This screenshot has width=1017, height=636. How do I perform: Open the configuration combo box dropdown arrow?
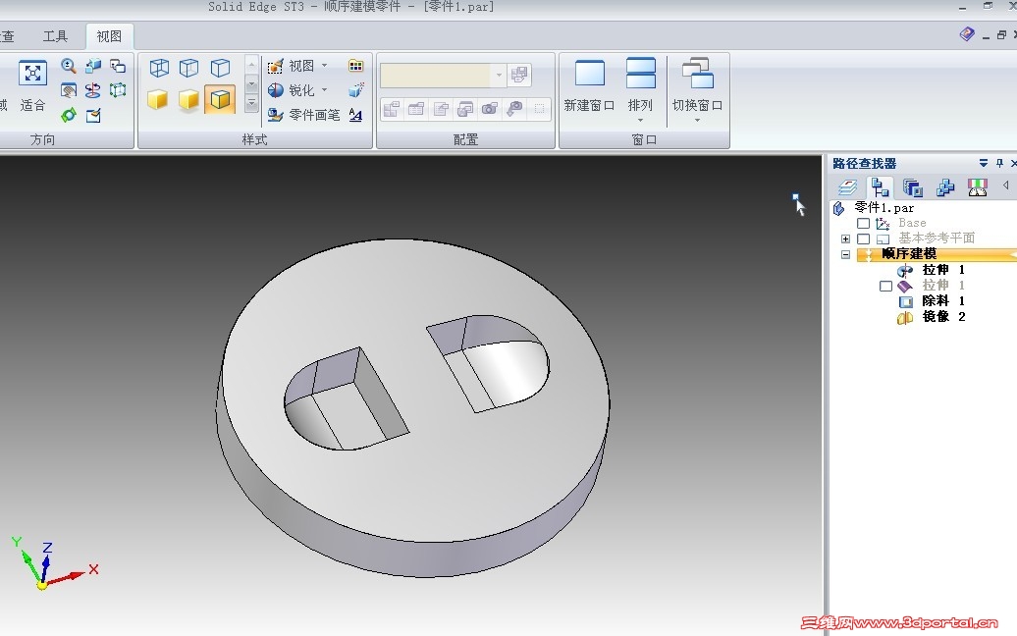498,76
